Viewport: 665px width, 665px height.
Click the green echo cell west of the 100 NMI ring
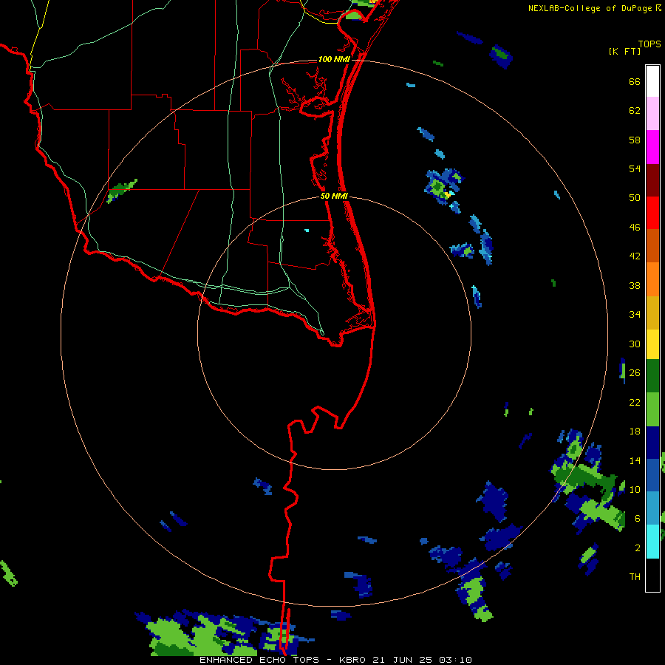click(x=121, y=191)
